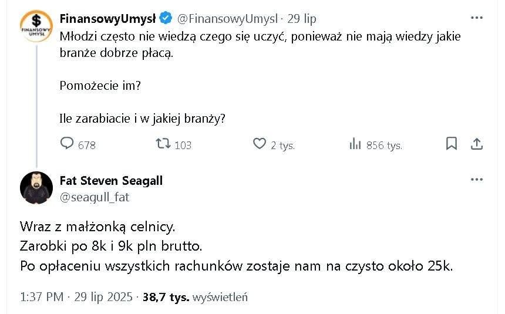Open FinansowyUmysł profile avatar

pos(36,26)
